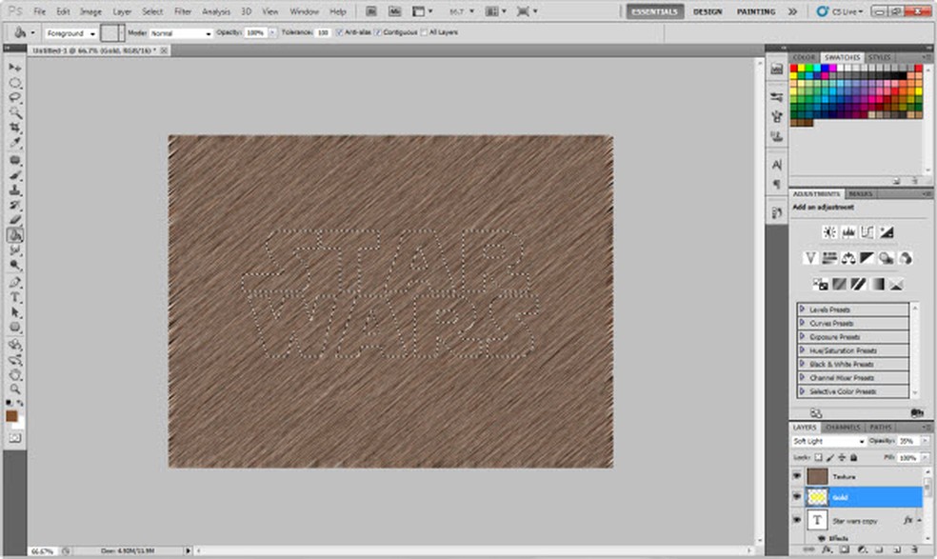937x559 pixels.
Task: Select the Paint Bucket tool
Action: pos(15,235)
